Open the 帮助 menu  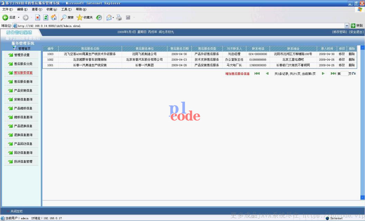point(81,9)
